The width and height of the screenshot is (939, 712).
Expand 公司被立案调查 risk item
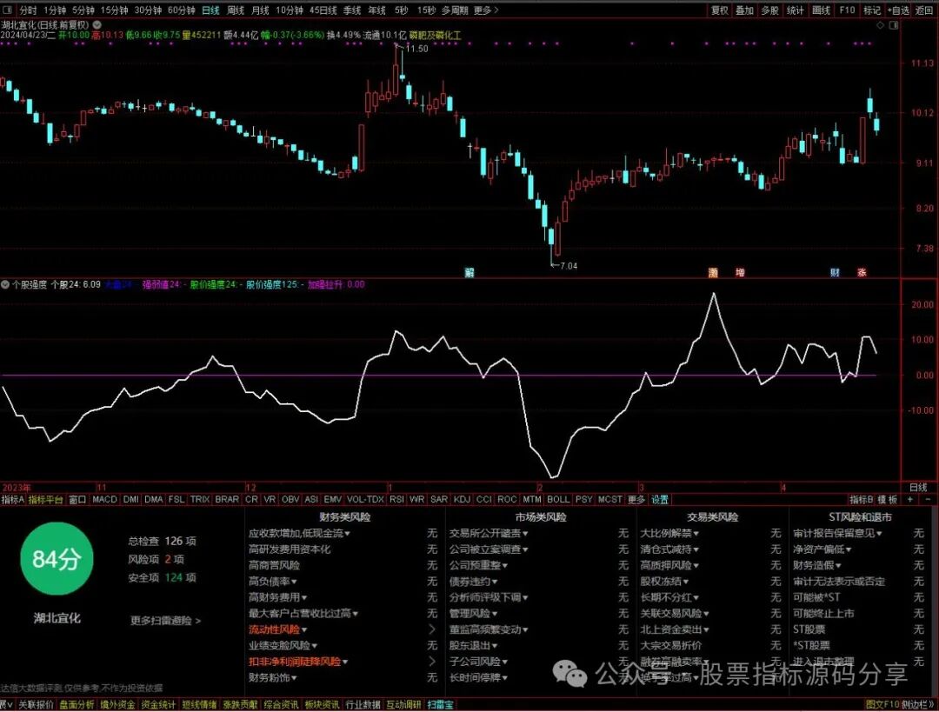[489, 549]
